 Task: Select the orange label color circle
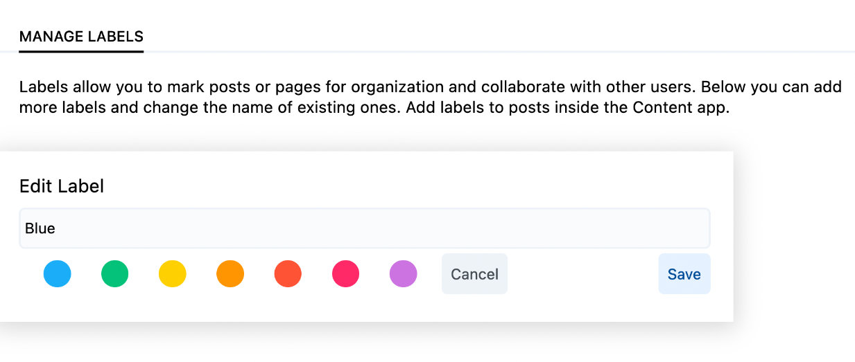point(230,273)
